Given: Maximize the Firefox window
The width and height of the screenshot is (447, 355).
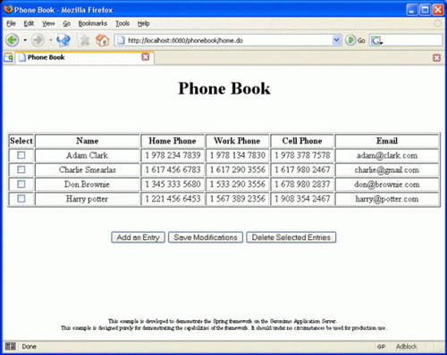Looking at the screenshot, I should pyautogui.click(x=425, y=10).
